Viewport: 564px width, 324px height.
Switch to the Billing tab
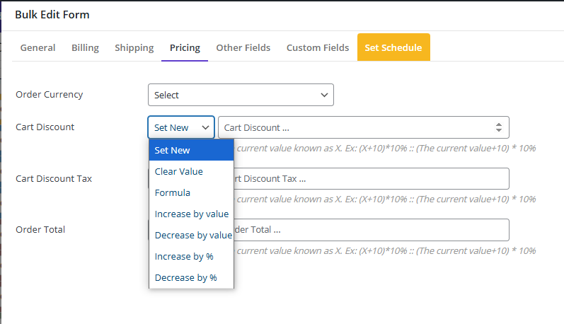click(85, 48)
